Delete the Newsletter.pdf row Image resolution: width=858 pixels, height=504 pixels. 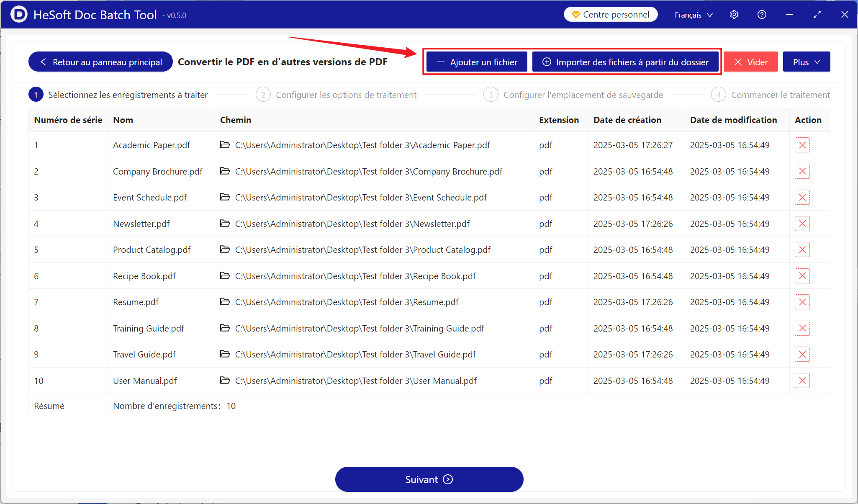point(802,224)
